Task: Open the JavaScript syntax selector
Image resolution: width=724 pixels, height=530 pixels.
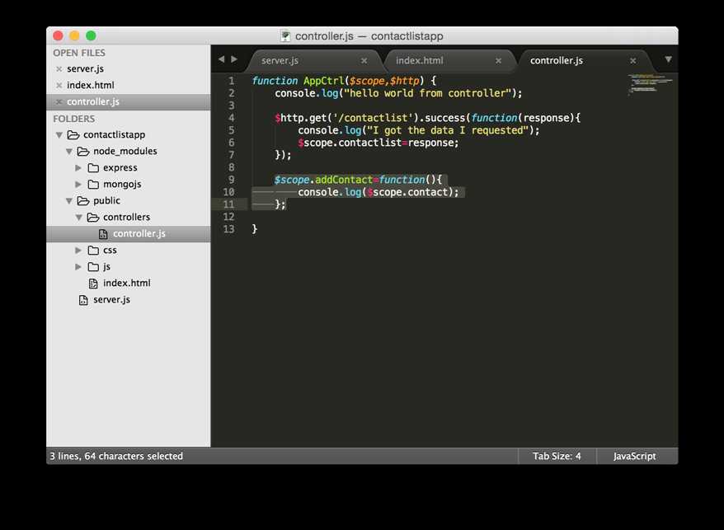Action: (635, 456)
